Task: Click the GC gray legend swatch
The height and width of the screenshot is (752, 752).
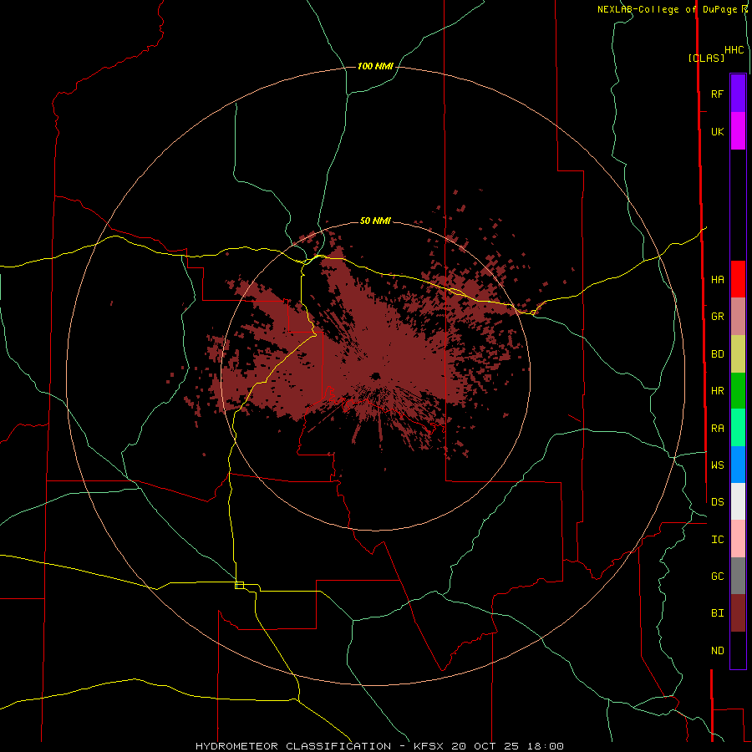Action: (x=738, y=576)
